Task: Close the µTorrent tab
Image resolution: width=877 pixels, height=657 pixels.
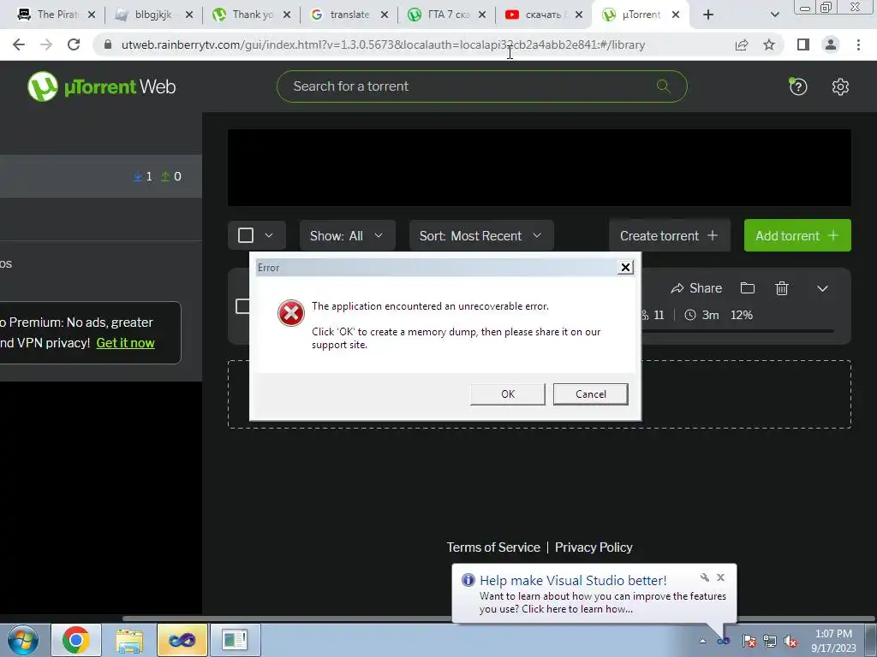Action: tap(676, 15)
